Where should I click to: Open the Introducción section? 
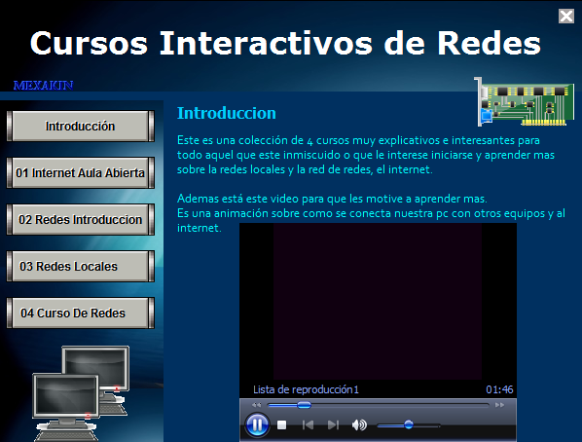[80, 126]
